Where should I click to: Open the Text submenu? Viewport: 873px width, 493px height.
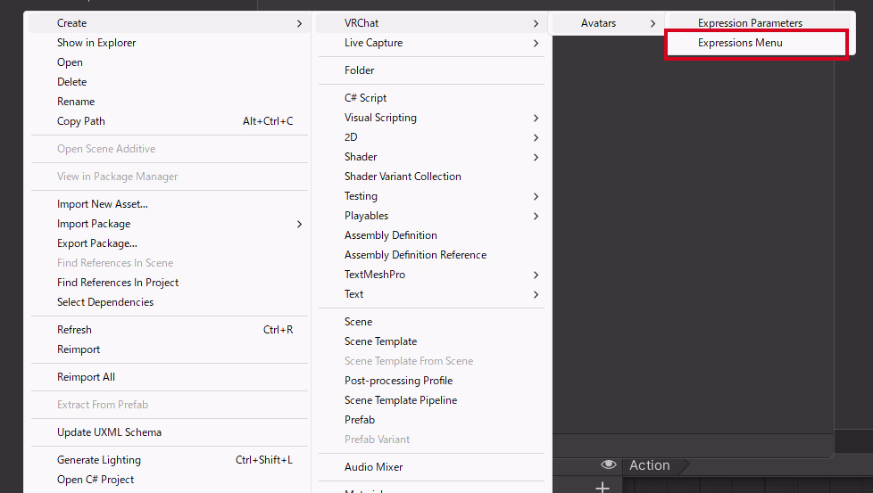431,294
